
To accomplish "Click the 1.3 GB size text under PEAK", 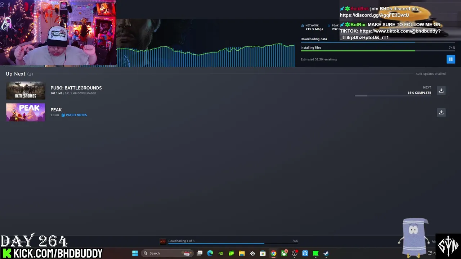I will pos(54,115).
